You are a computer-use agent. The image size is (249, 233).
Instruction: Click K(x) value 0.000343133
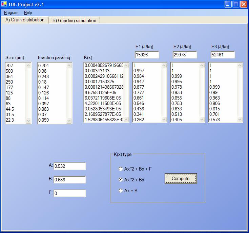97,71
